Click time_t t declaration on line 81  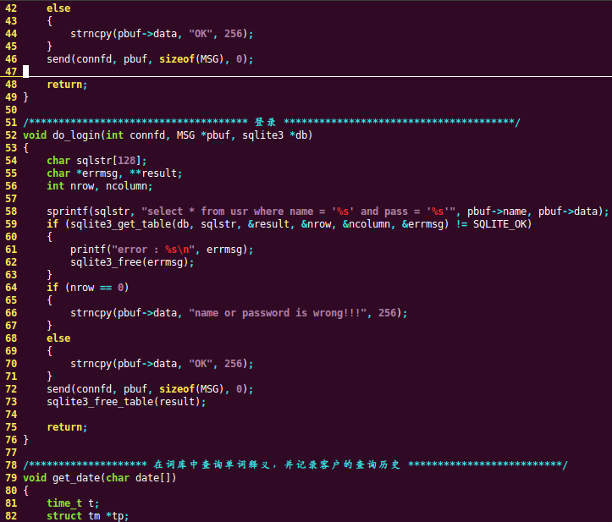point(73,503)
